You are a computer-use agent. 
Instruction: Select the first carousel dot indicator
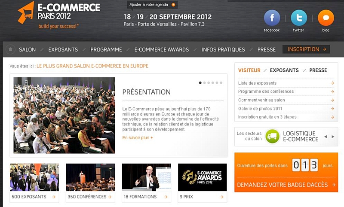point(200,83)
